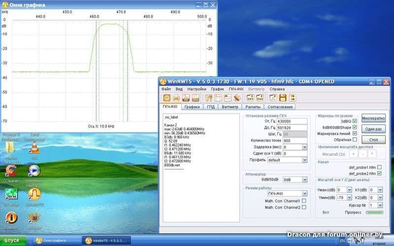Image resolution: width=394 pixels, height=246 pixels.
Task: Click the Многократно sweep button
Action: pyautogui.click(x=373, y=119)
